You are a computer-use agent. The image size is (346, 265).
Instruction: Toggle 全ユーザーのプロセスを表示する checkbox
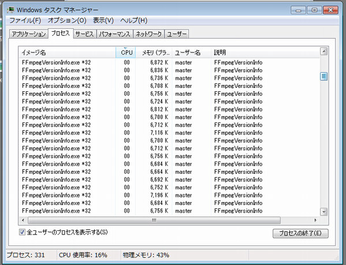coord(22,232)
